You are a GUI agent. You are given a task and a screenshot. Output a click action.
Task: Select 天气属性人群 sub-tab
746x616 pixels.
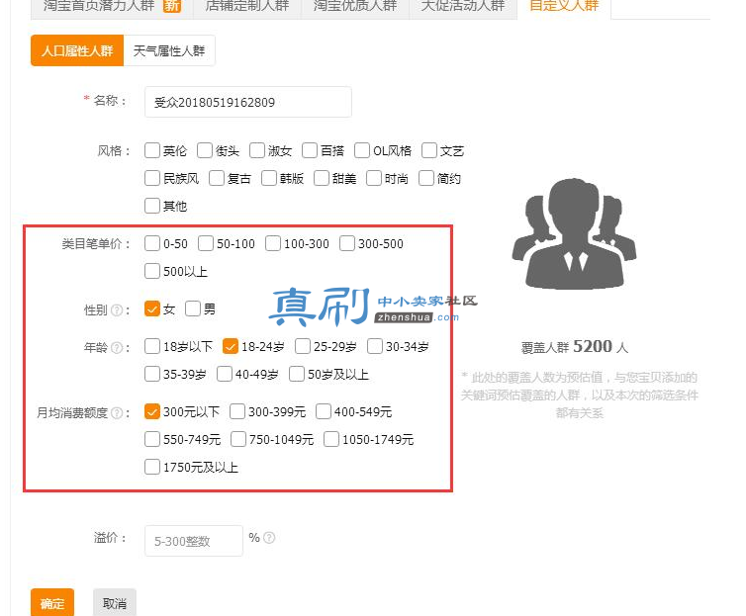169,50
